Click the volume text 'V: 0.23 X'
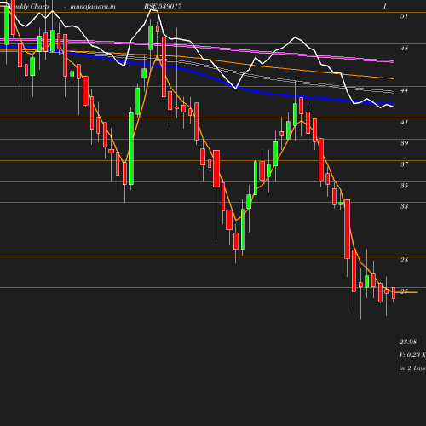 (x=412, y=354)
